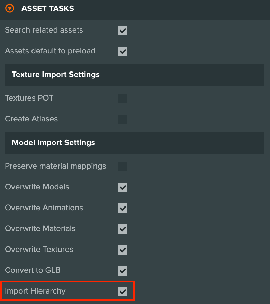
Task: Tick the Create Atlases checkbox
Action: [x=123, y=119]
